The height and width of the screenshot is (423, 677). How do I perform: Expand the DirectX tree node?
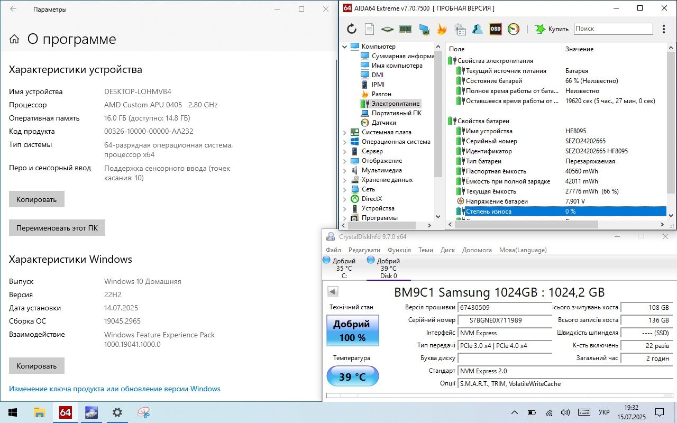point(345,199)
